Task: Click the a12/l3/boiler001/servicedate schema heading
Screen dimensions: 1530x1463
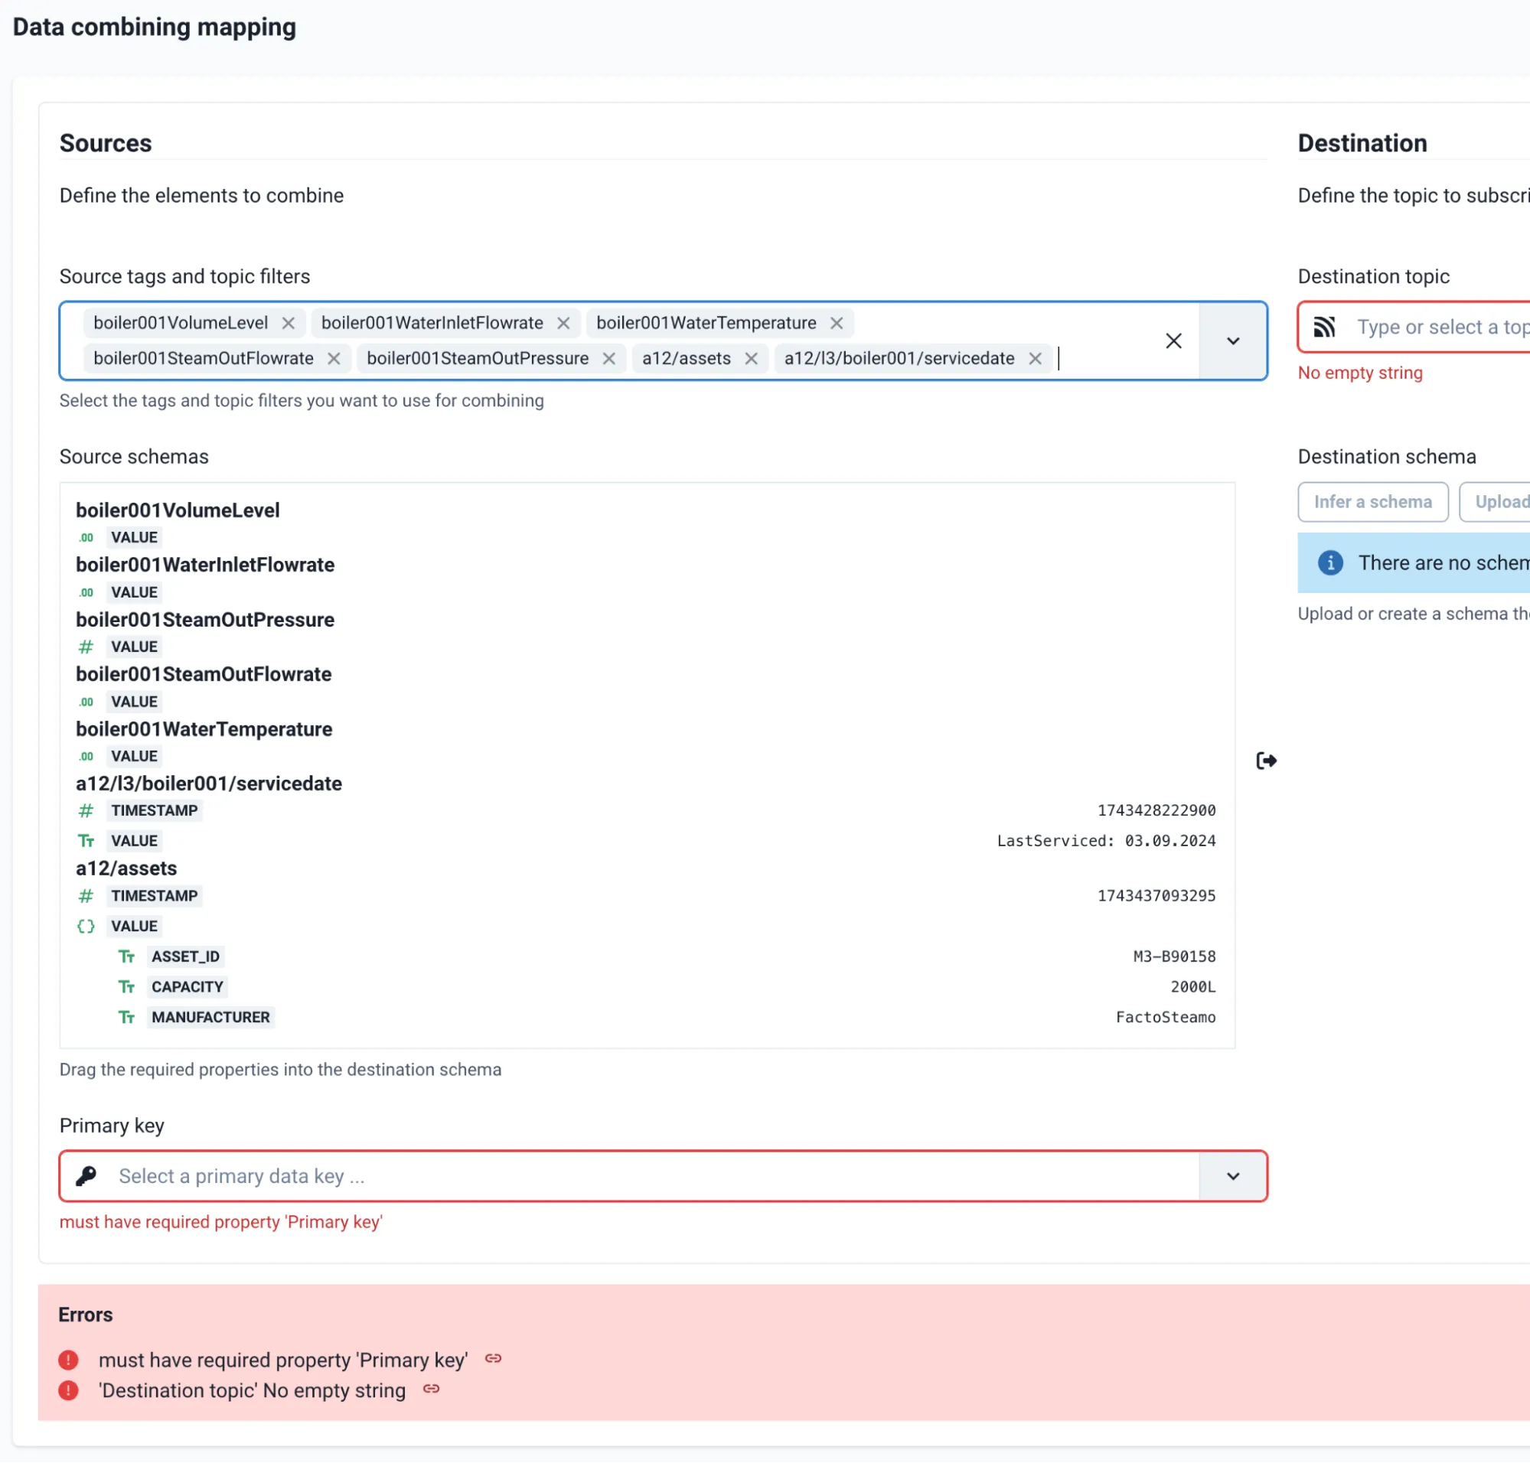Action: pyautogui.click(x=209, y=784)
